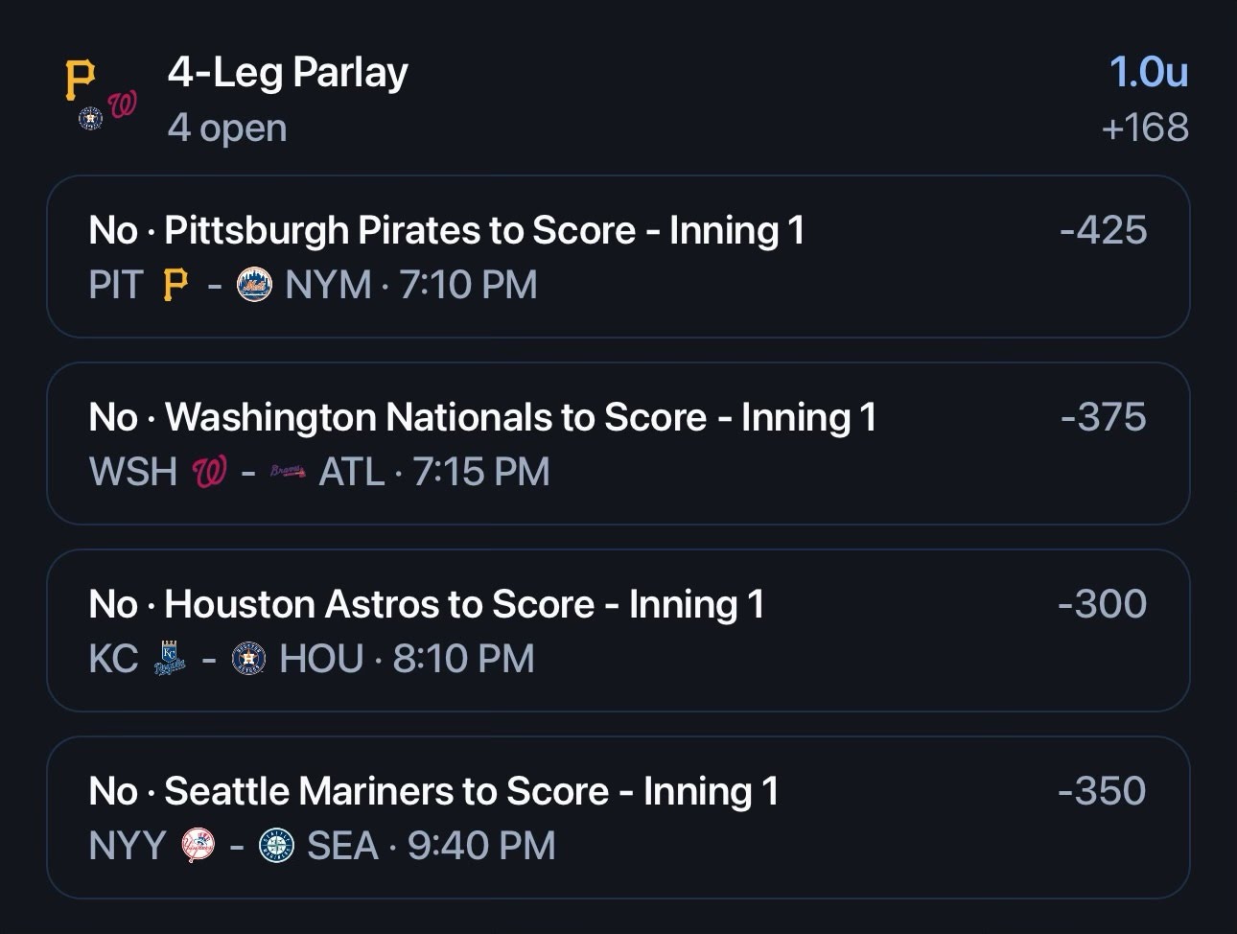Screen dimensions: 1237x934
Task: Click the Yankees logo beside NYY
Action: coord(198,846)
